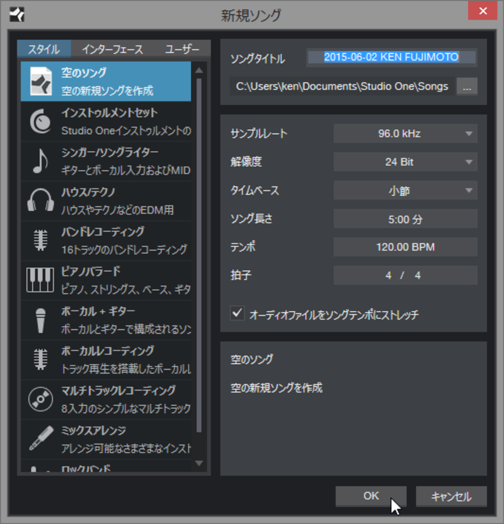This screenshot has width=504, height=524.
Task: Click the テンポ field showing 120.00 BPM
Action: coord(405,247)
